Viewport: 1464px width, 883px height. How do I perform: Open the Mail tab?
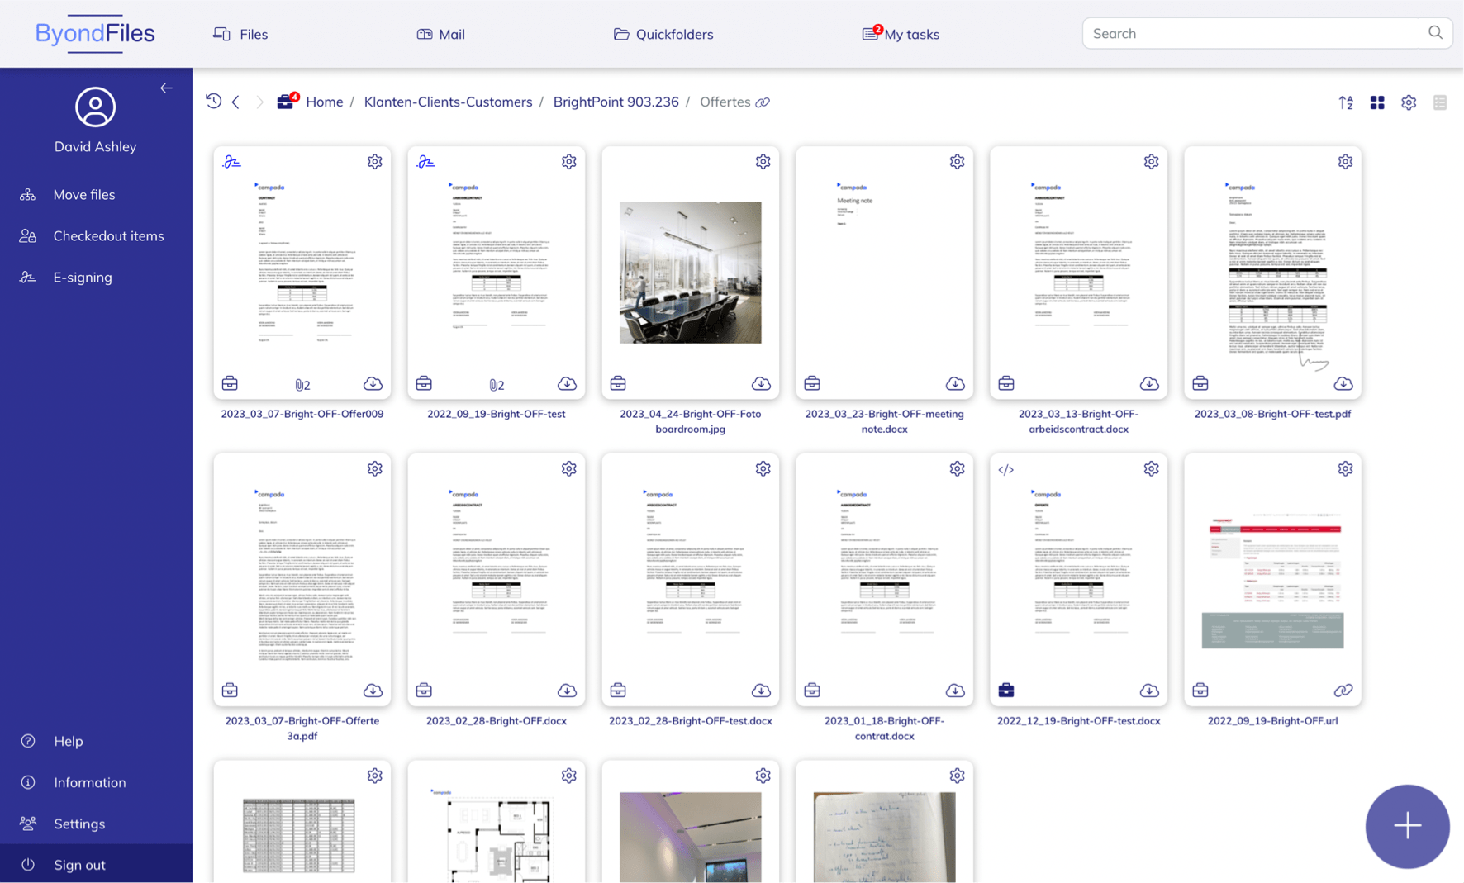(440, 34)
